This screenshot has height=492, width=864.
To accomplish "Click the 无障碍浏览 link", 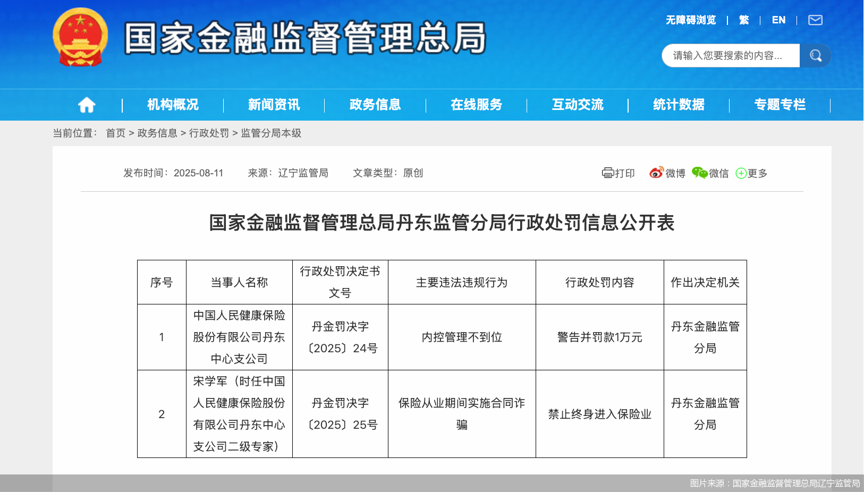I will (691, 20).
